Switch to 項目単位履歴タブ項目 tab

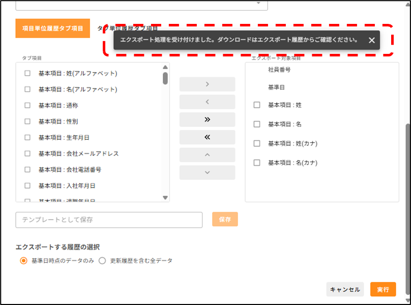[x=53, y=28]
